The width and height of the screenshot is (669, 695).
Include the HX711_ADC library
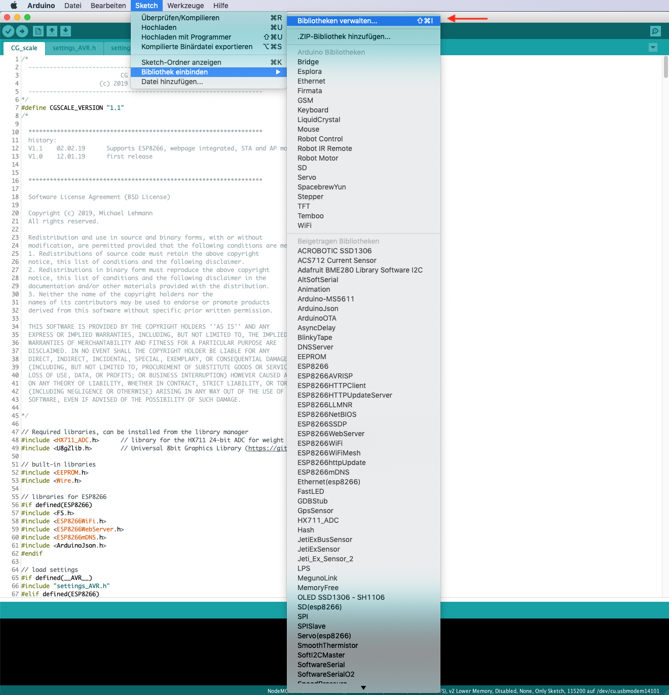(x=363, y=520)
